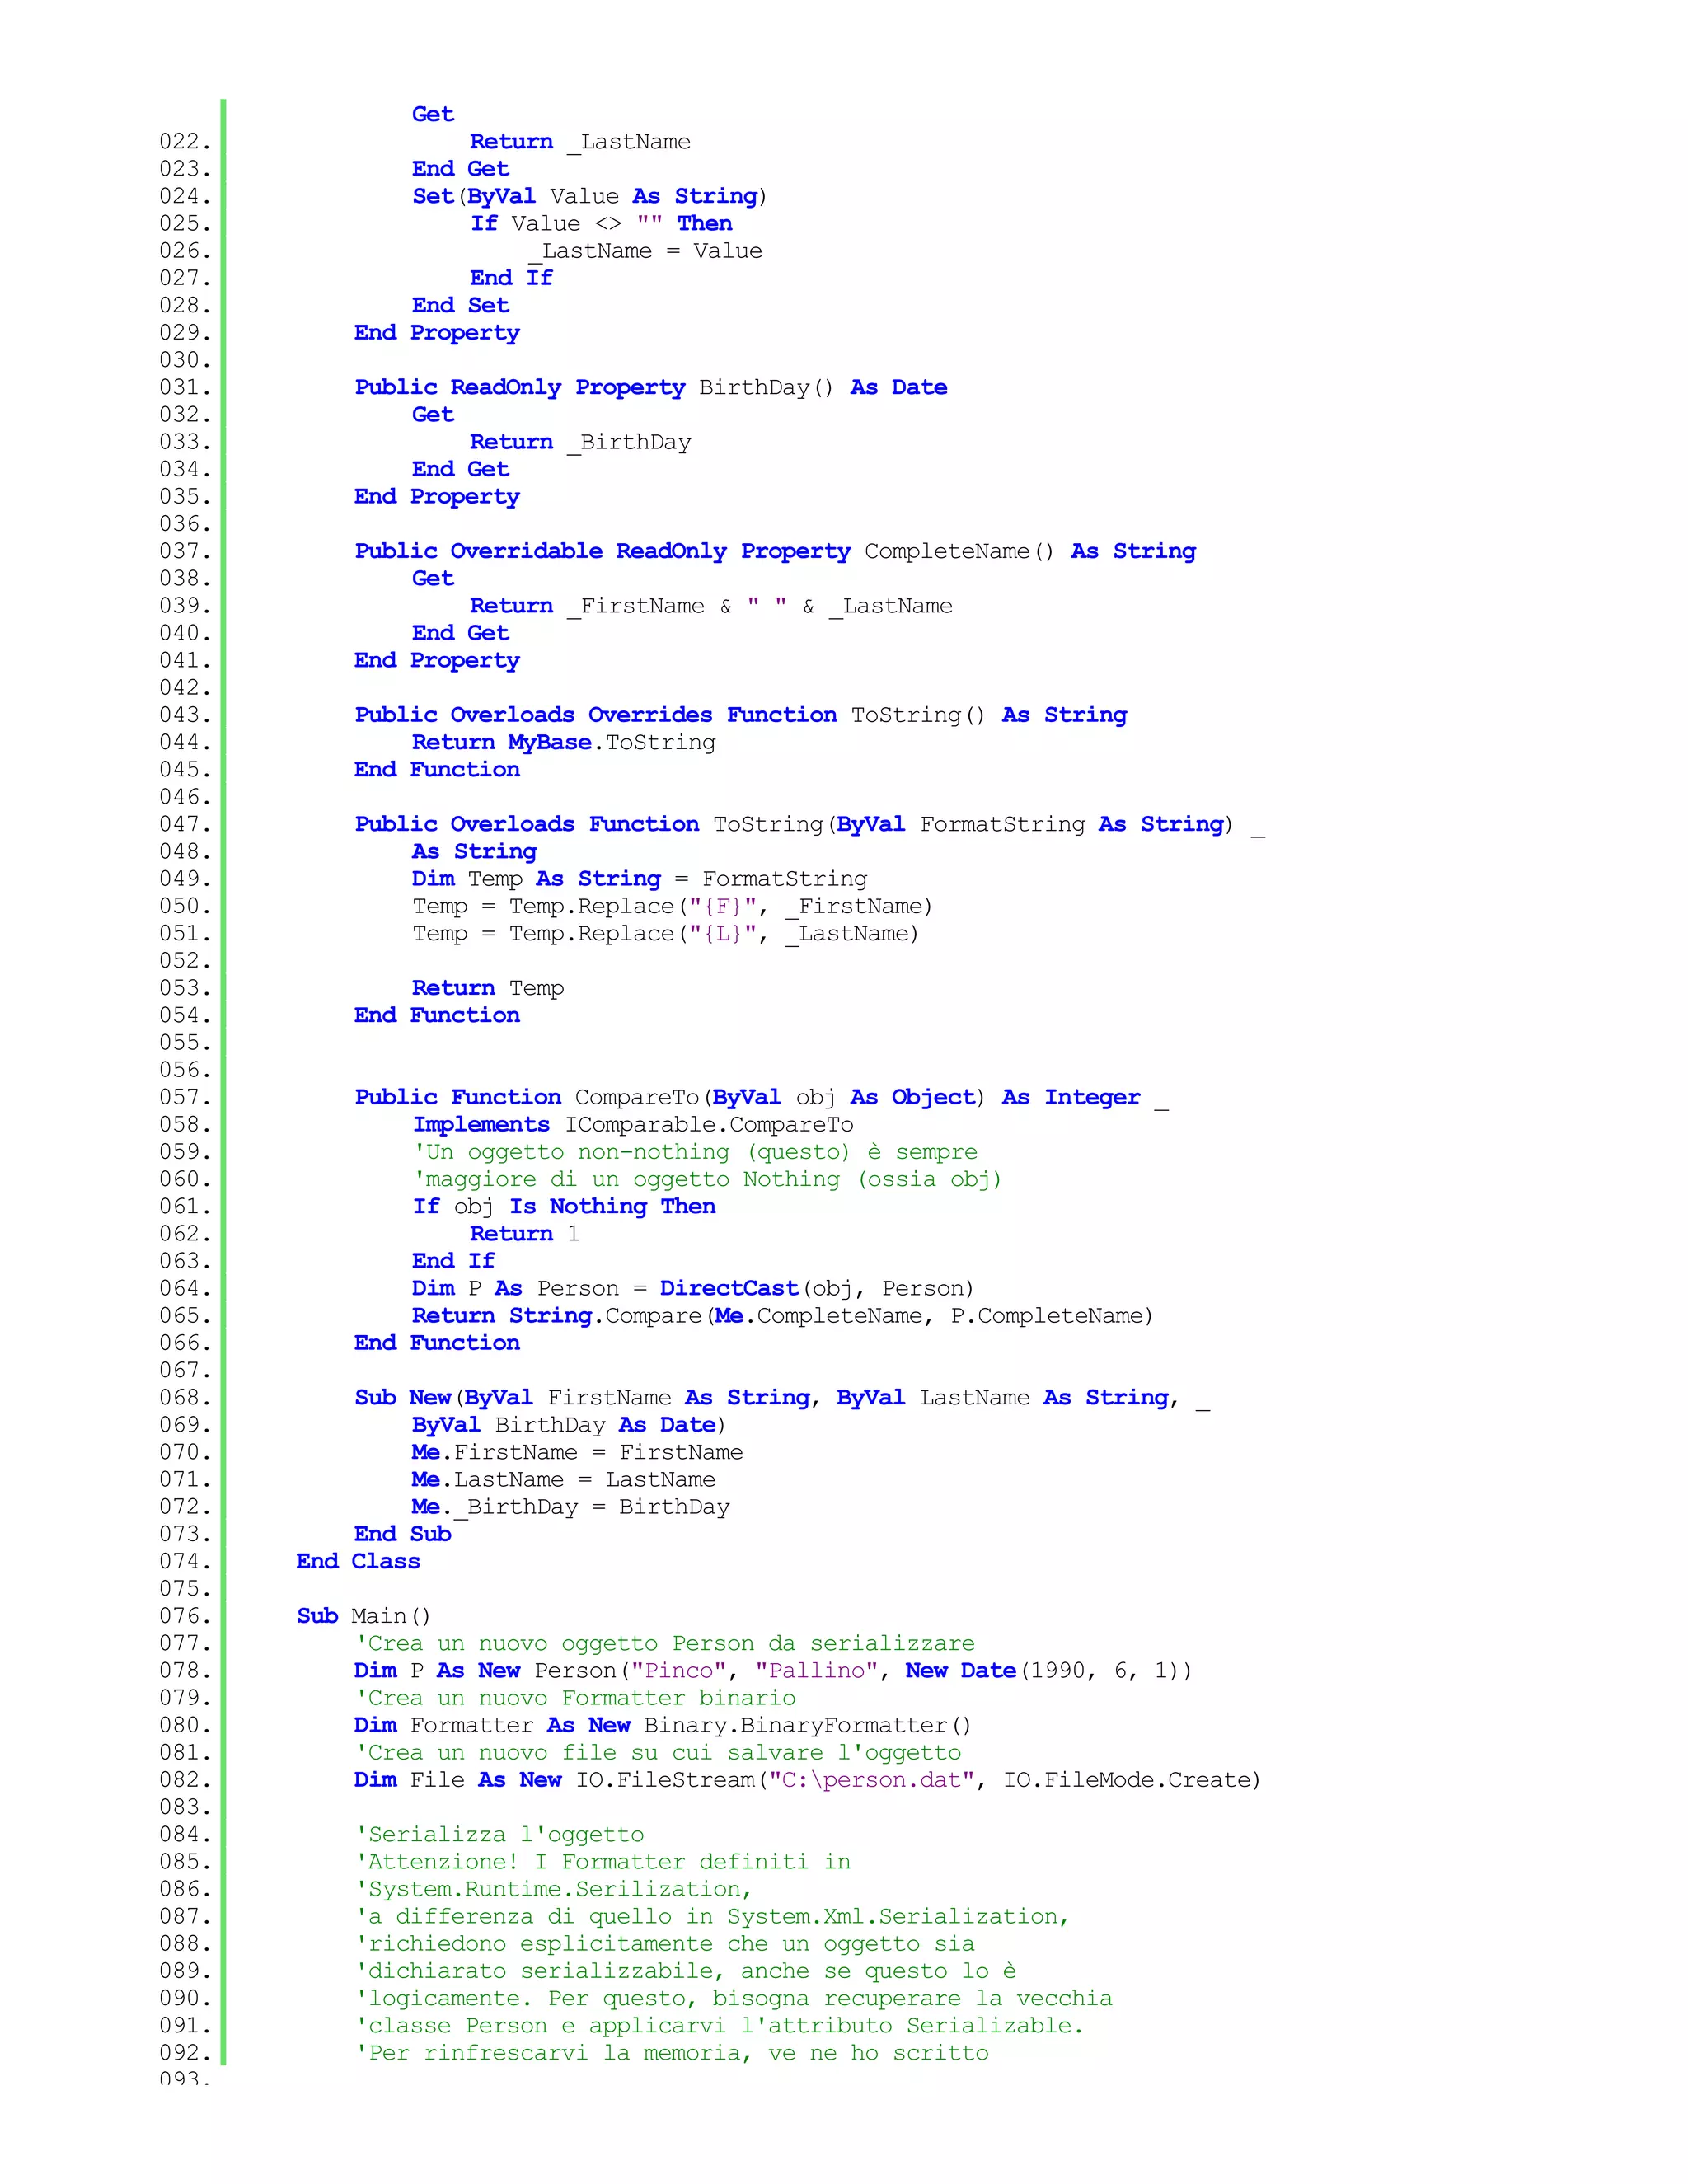Click comment 'Attenzione! I Formatter definiti in'
The height and width of the screenshot is (2184, 1688).
coord(603,1862)
